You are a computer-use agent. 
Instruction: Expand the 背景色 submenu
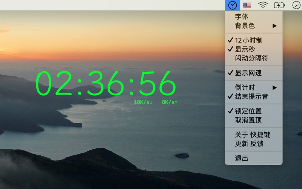pos(254,26)
